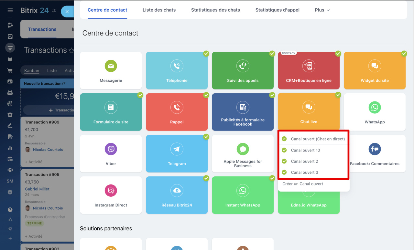The image size is (414, 250).
Task: Open the Formulaire du site tile
Action: click(111, 112)
